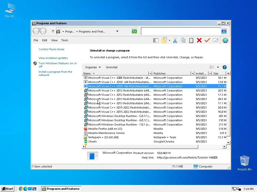The image size is (257, 192).
Task: Select Microsoft Windows Desktop Runtime - 5.0.17 row
Action: 155,116
